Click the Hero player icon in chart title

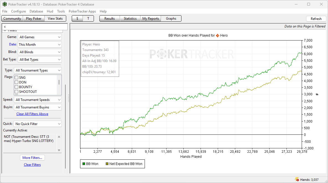click(217, 35)
